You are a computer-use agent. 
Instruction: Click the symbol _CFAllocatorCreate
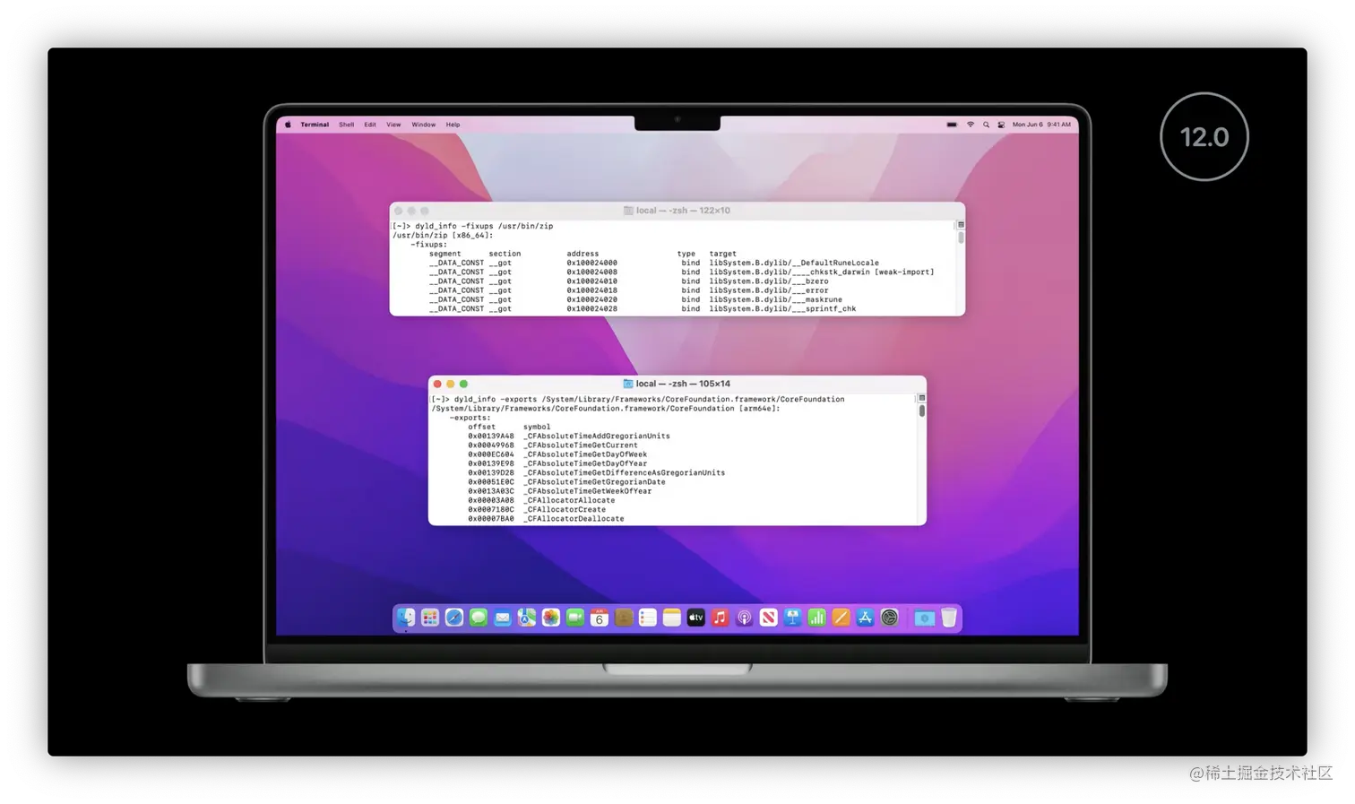pyautogui.click(x=565, y=509)
